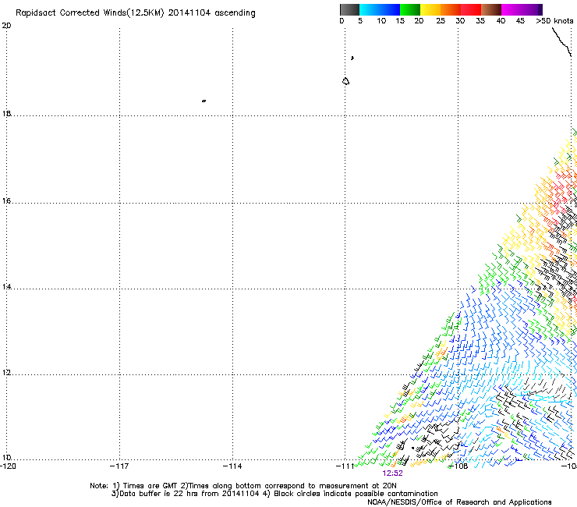Select the red 30-35 knots legend swatch
The height and width of the screenshot is (507, 577).
(471, 9)
